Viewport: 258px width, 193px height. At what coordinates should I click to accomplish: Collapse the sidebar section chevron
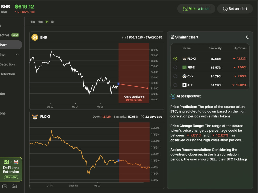(17, 55)
